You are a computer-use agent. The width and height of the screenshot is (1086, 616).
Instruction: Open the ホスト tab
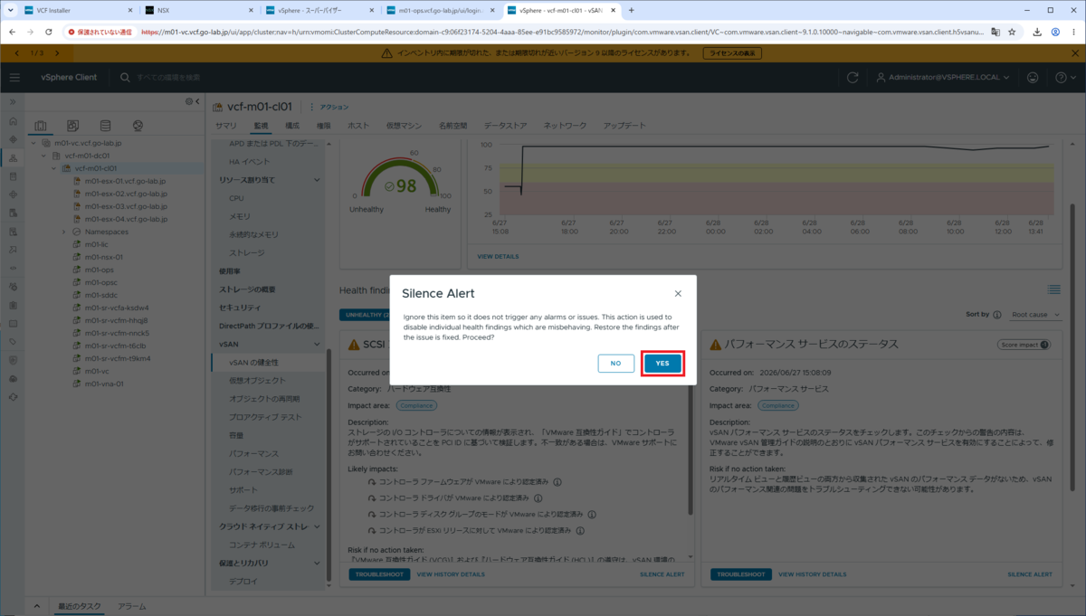click(x=358, y=126)
